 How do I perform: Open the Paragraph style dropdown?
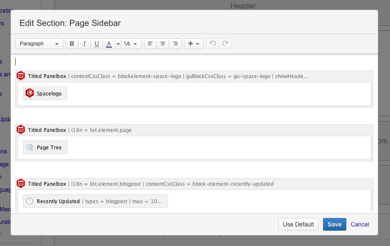coord(39,43)
